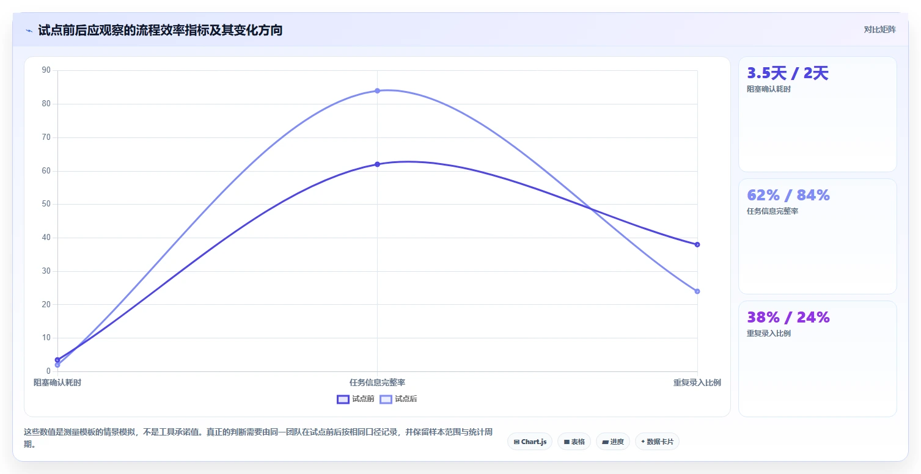Toggle the 试点后 legend entry
Viewport: 921px width, 474px height.
pos(398,399)
